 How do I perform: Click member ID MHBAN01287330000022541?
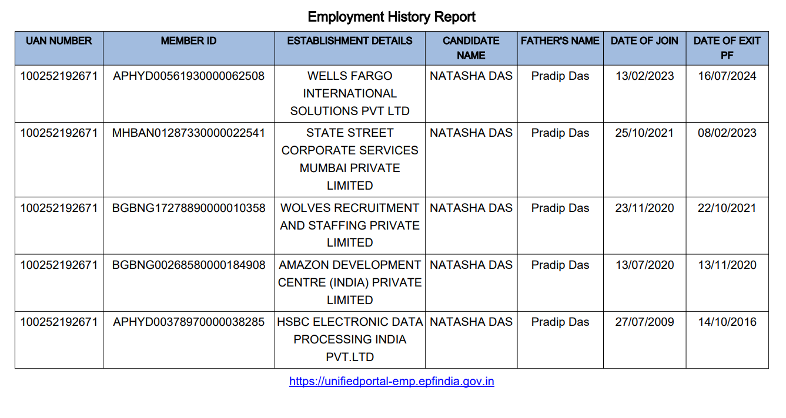[x=189, y=133]
